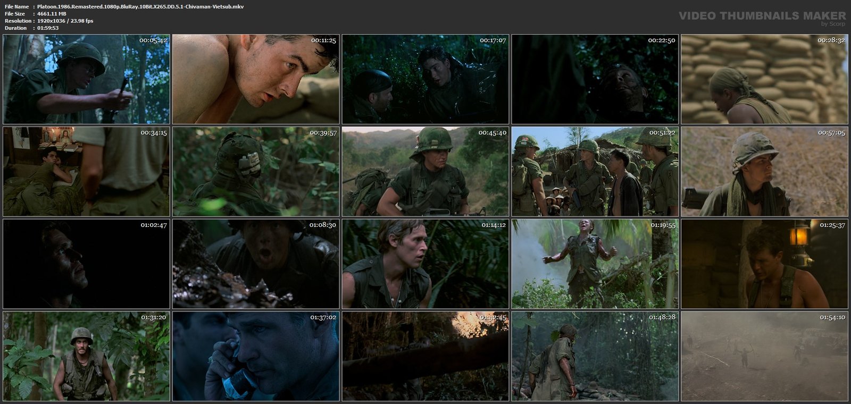Open the thumbnail timestamped 00:34:15

pos(86,171)
